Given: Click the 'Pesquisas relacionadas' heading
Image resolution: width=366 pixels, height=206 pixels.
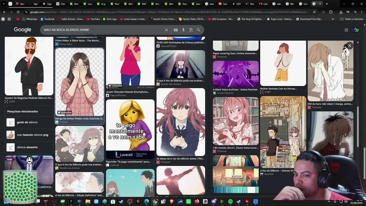Looking at the screenshot, I should (23, 112).
